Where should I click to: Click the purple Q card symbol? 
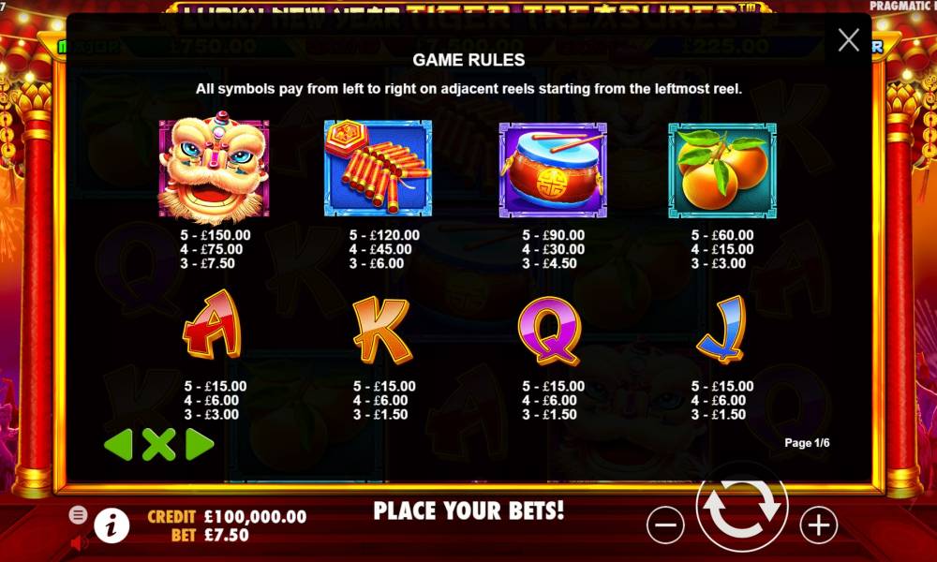point(550,331)
